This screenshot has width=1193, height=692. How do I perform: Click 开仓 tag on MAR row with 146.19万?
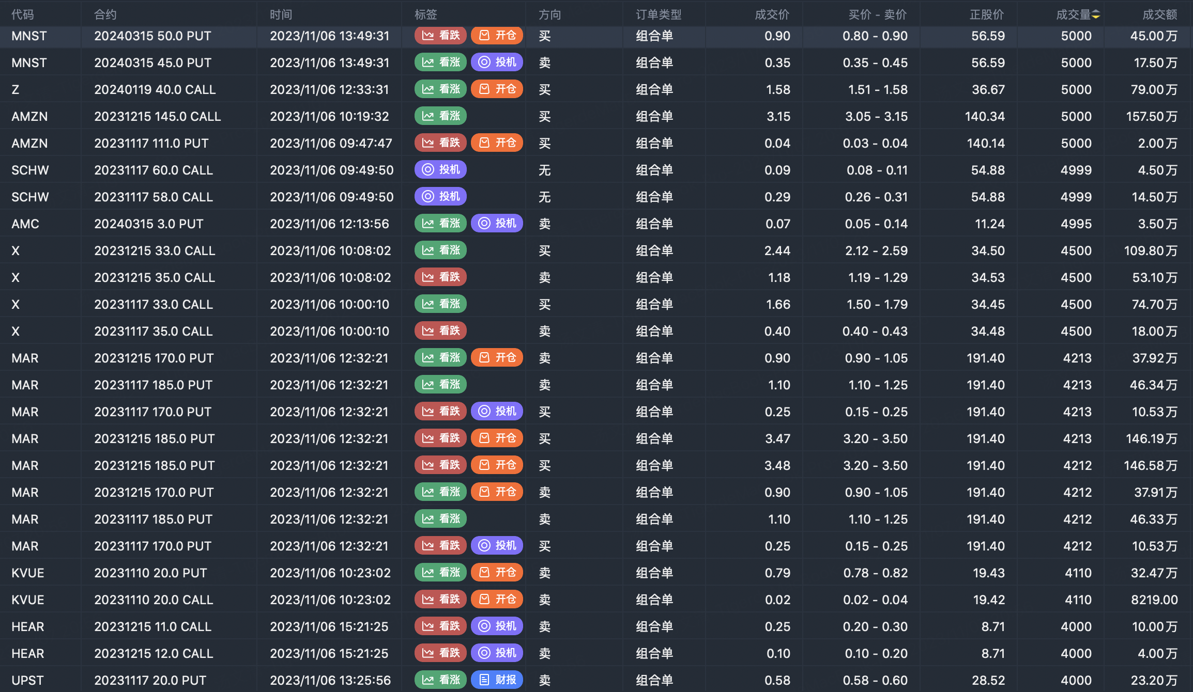497,438
